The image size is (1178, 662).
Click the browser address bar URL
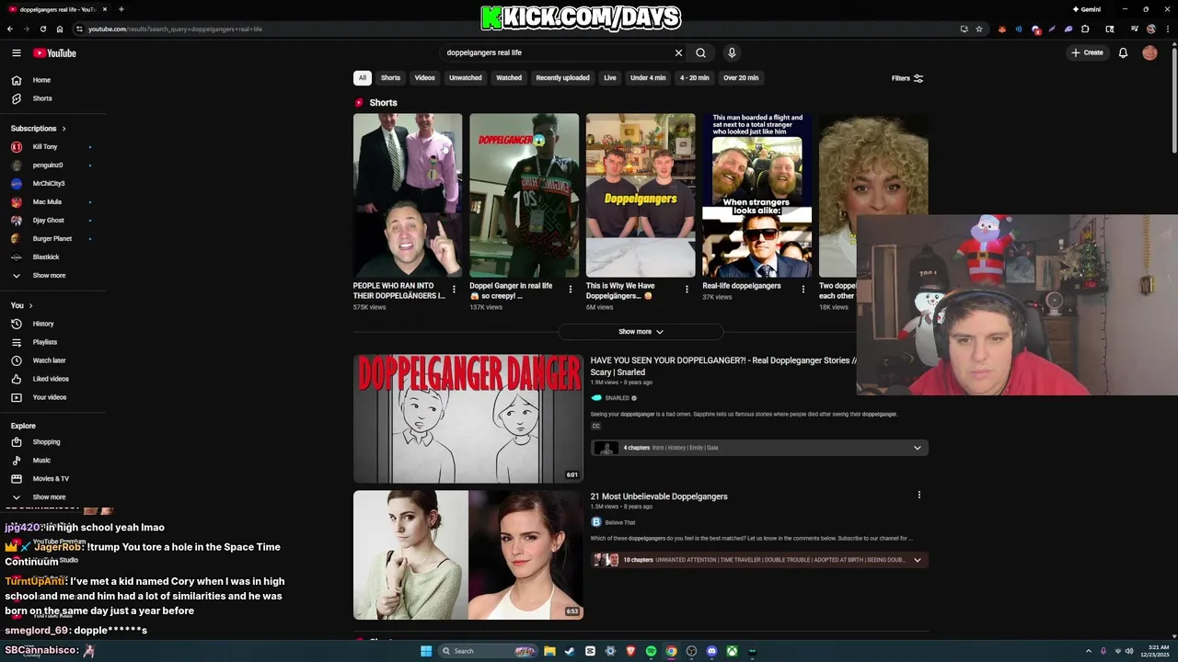175,29
